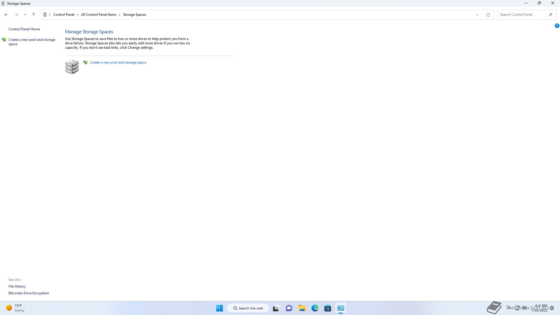Click the Search the web taskbar box
Viewport: 560px width, 315px height.
(x=248, y=308)
